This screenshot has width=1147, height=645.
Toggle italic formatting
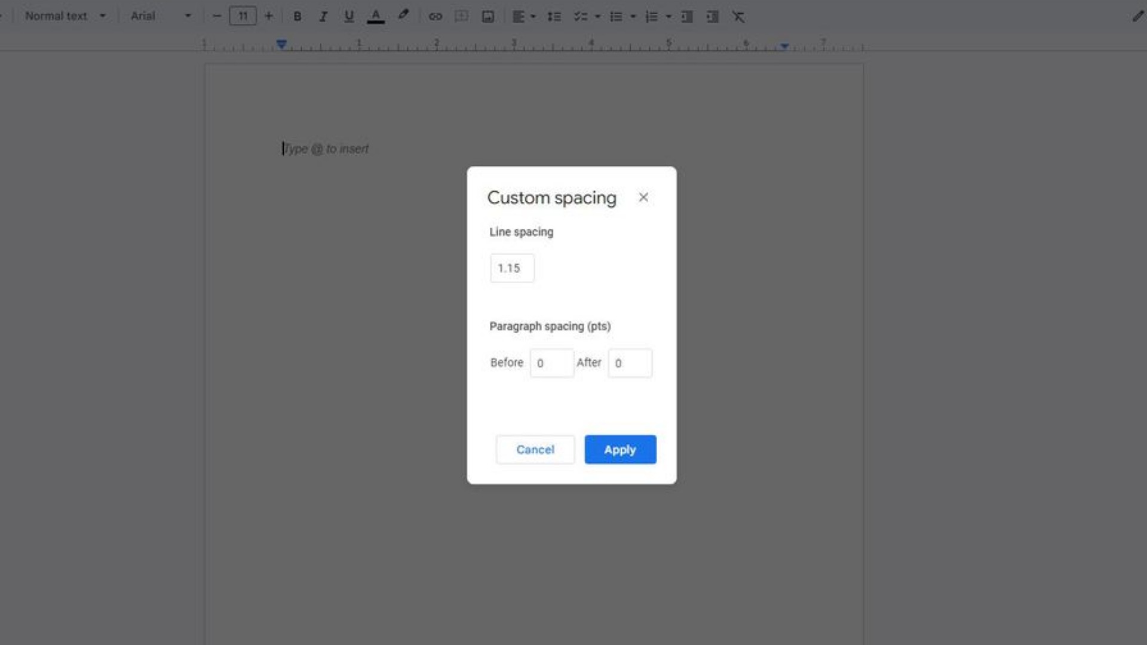pyautogui.click(x=323, y=17)
